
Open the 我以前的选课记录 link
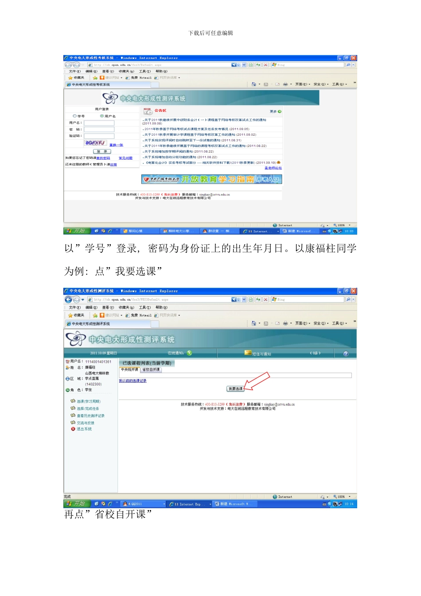tap(133, 380)
